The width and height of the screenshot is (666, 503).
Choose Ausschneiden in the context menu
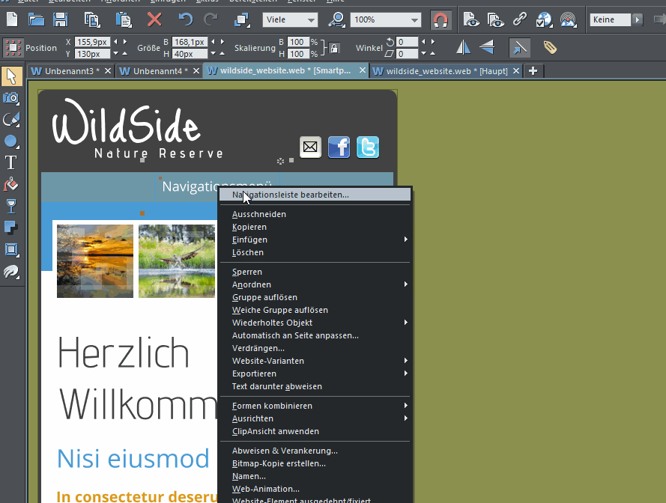315,214
